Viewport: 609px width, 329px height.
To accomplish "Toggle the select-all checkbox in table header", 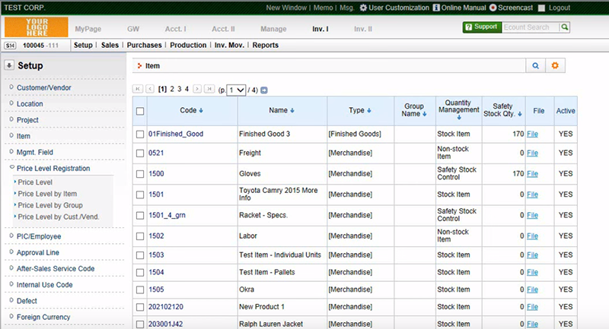I will point(139,111).
